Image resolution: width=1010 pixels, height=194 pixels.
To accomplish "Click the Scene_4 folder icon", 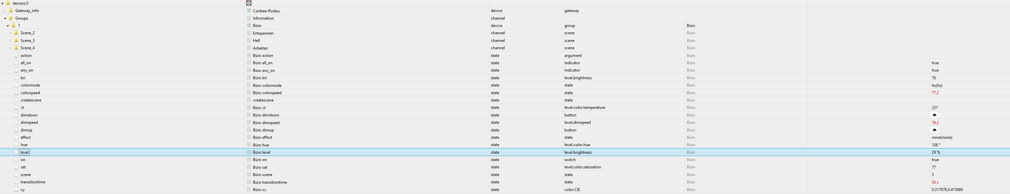I will click(16, 48).
